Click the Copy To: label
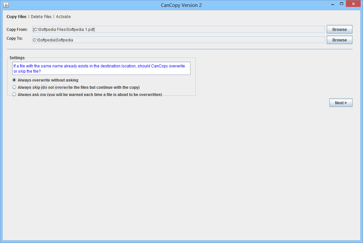Viewport: 363px width, 243px height. 14,38
